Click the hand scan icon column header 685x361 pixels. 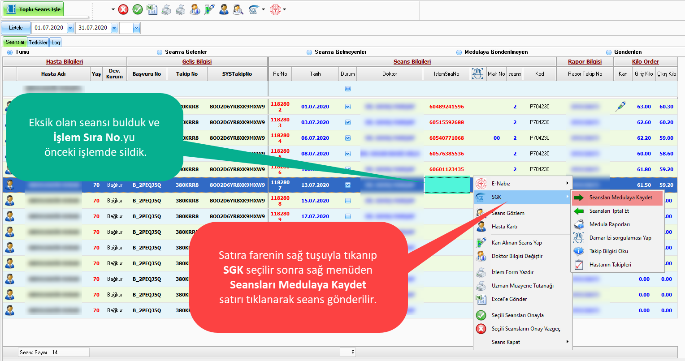pyautogui.click(x=477, y=74)
